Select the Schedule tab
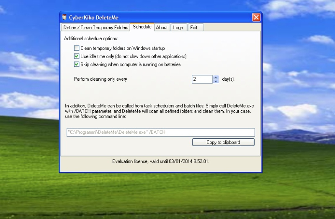Image resolution: width=335 pixels, height=219 pixels. (x=142, y=27)
